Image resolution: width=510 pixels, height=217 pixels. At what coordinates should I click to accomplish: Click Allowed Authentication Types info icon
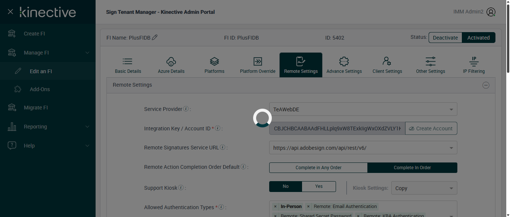[x=221, y=207]
